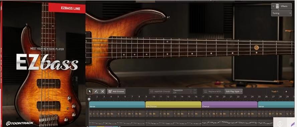This screenshot has width=297, height=127.
Task: Click the timeline playhead marker
Action: [x=89, y=99]
